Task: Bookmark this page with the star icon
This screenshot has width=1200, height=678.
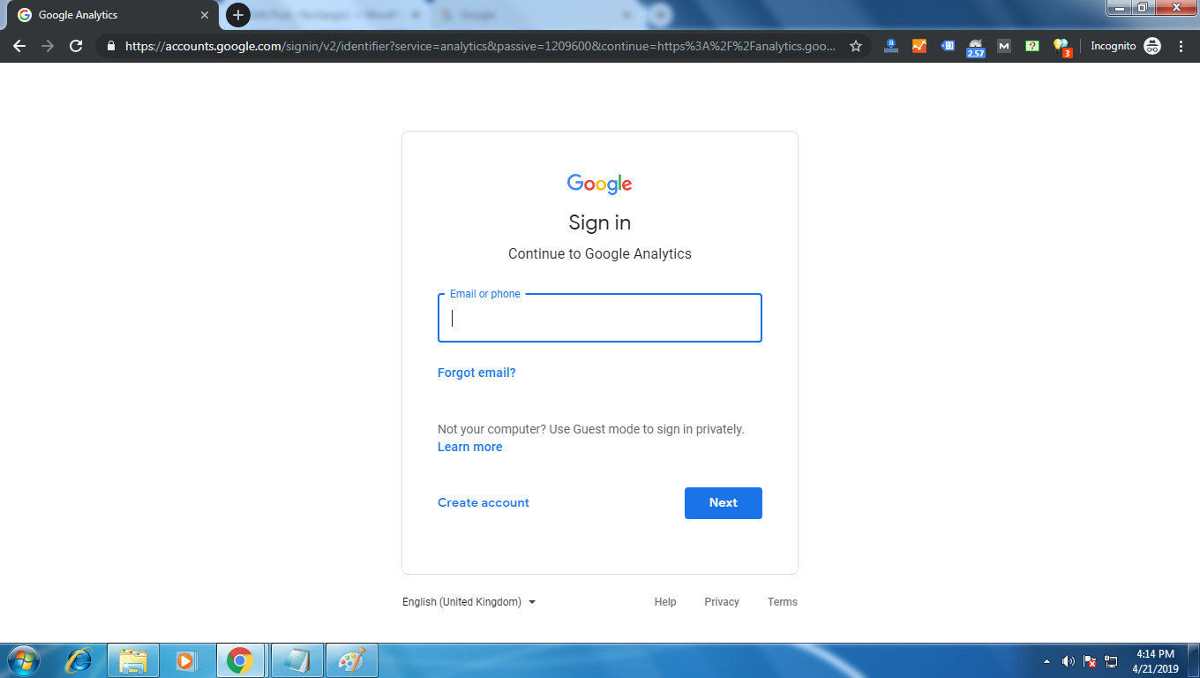Action: tap(856, 46)
